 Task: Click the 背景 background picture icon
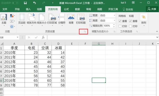pyautogui.click(x=71, y=19)
